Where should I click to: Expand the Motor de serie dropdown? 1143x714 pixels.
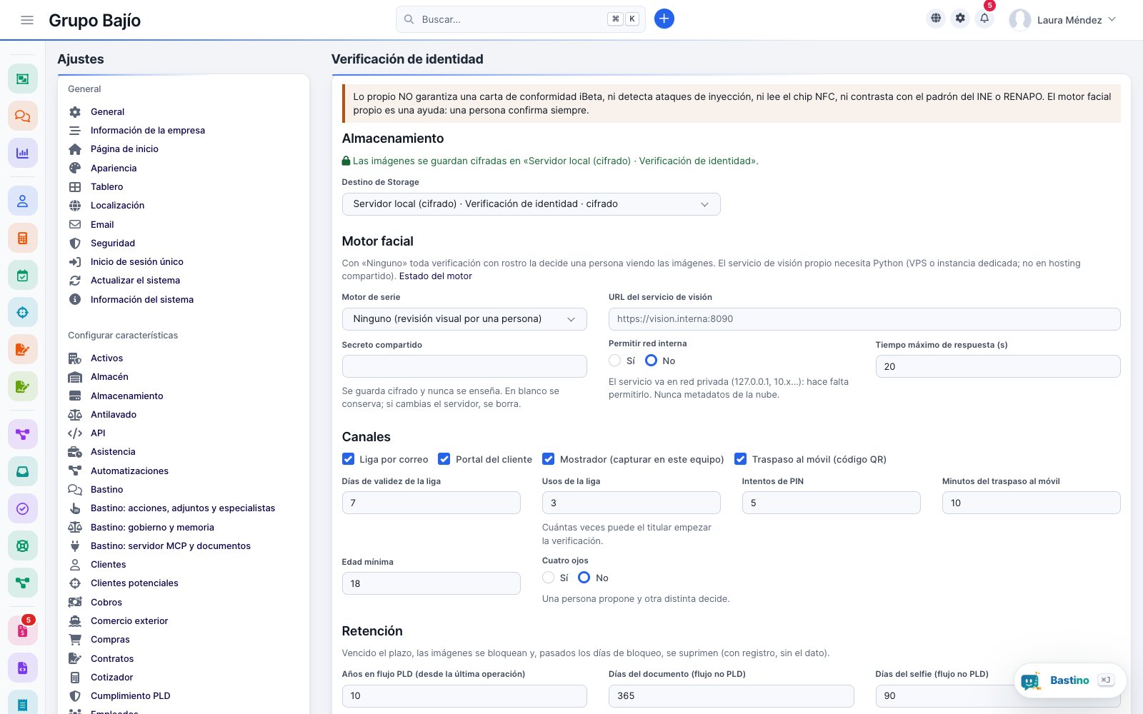point(464,319)
